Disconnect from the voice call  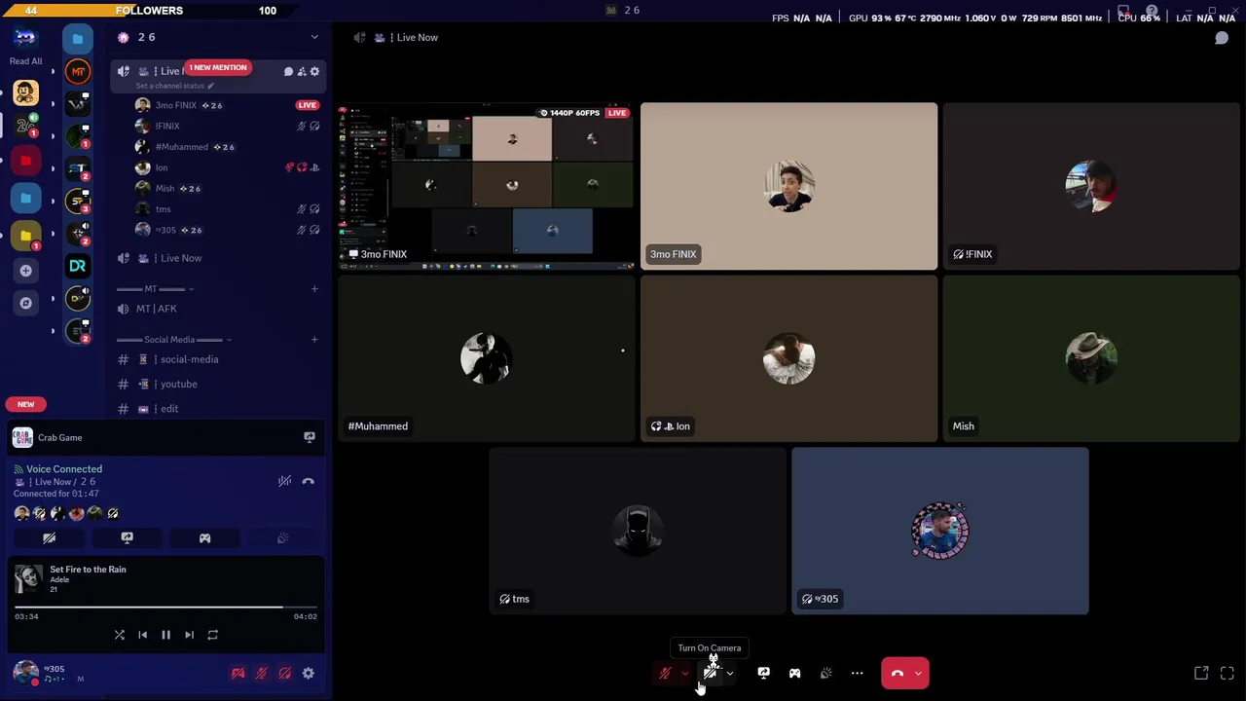[x=898, y=673]
